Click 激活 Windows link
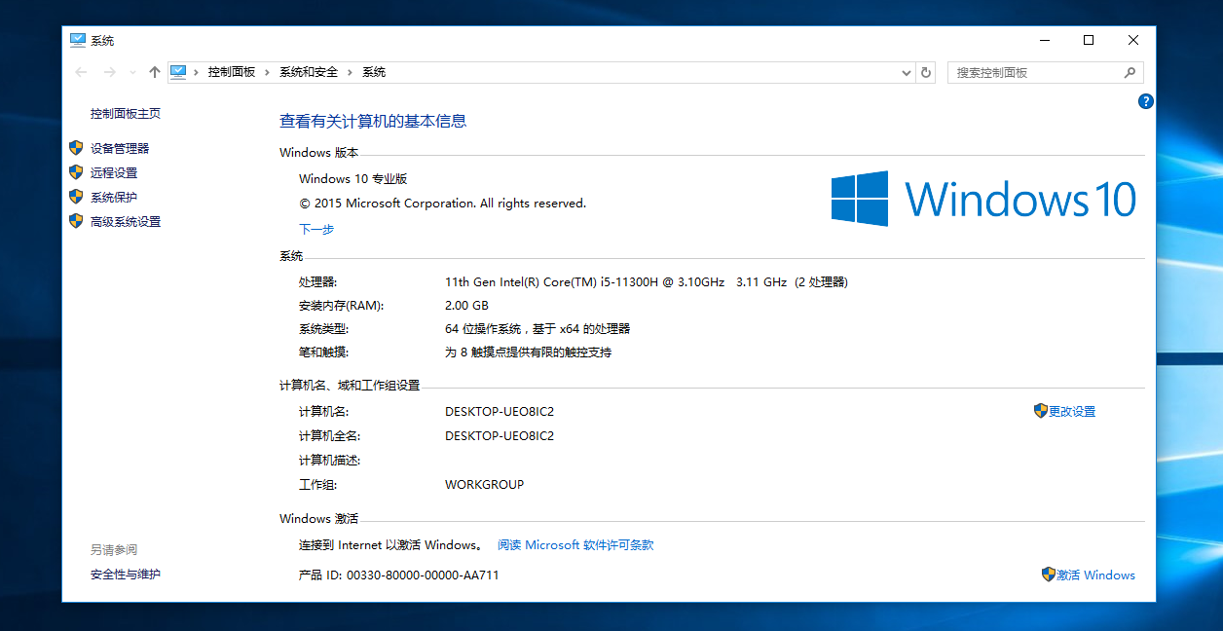The height and width of the screenshot is (631, 1223). click(x=1095, y=575)
